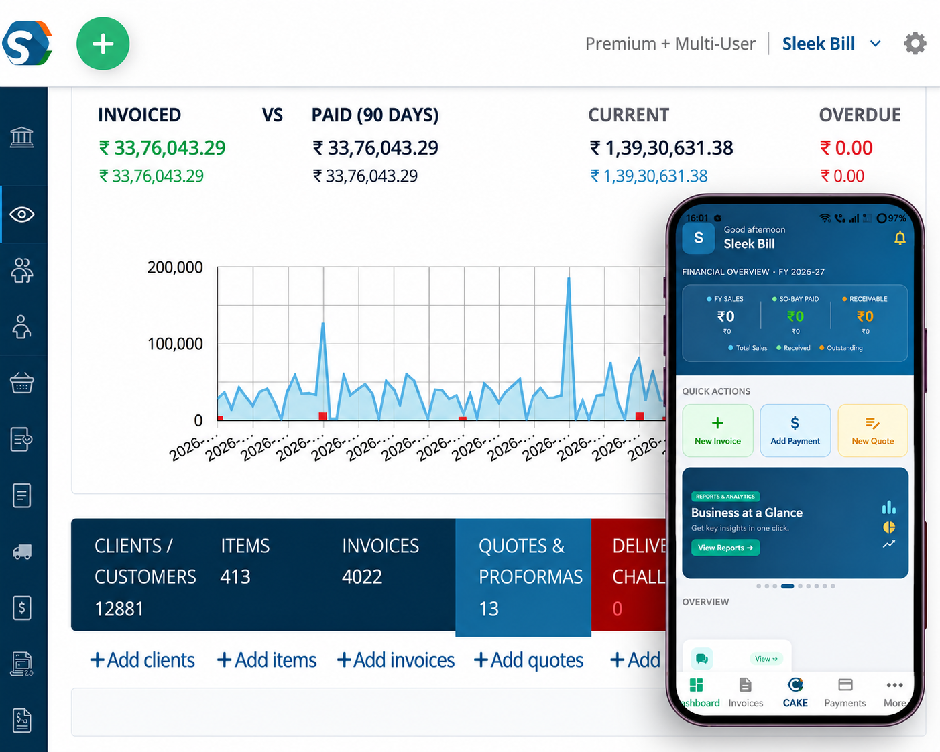Tap More dots in phone navigation

[894, 693]
